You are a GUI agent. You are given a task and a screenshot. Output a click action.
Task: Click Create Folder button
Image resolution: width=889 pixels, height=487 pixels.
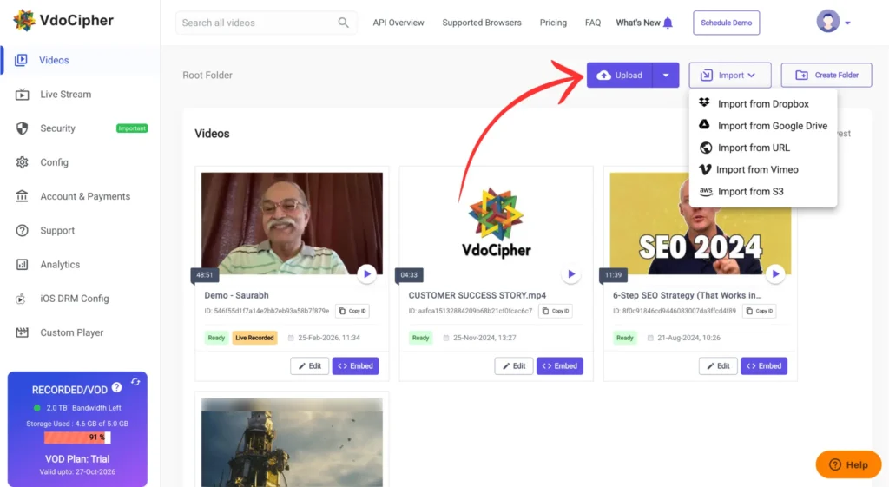(826, 75)
